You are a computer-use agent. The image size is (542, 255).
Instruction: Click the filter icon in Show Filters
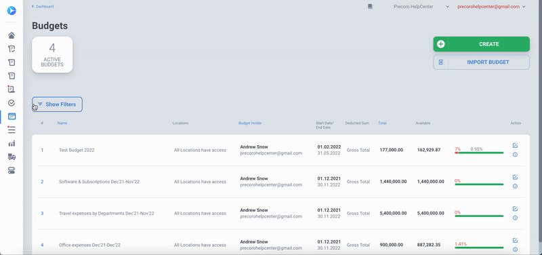coord(40,104)
